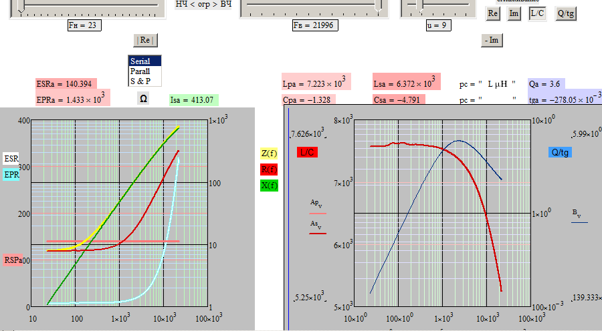Click the EPRa readout value
Screen dimensions: 602x331
(x=73, y=98)
